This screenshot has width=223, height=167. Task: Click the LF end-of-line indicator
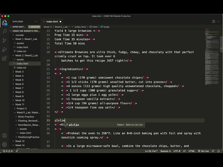[184, 151]
